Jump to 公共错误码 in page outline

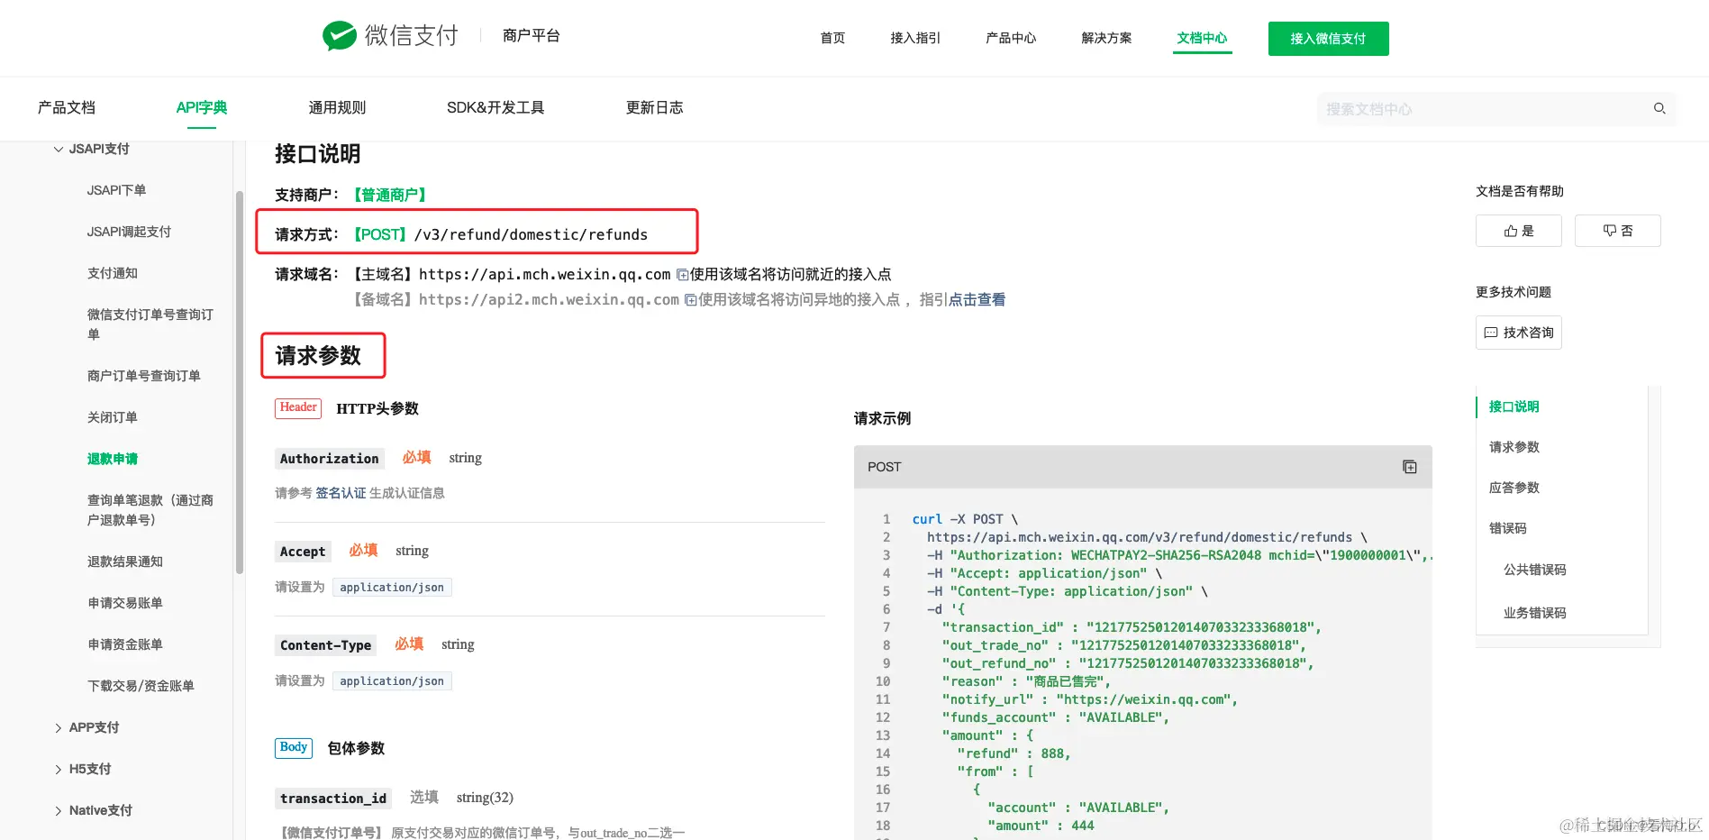point(1534,570)
